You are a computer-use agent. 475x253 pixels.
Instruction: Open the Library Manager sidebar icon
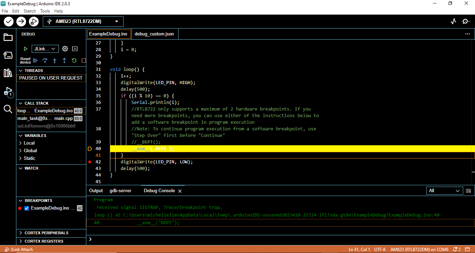pyautogui.click(x=8, y=73)
